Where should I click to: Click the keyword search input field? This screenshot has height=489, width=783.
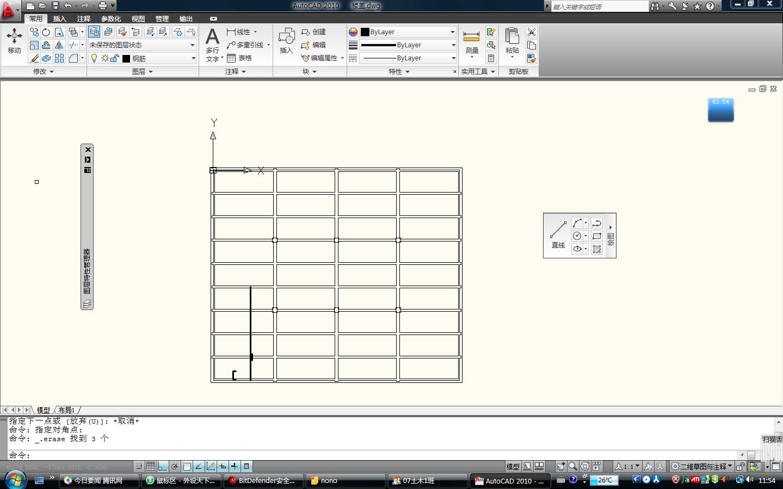pyautogui.click(x=600, y=7)
